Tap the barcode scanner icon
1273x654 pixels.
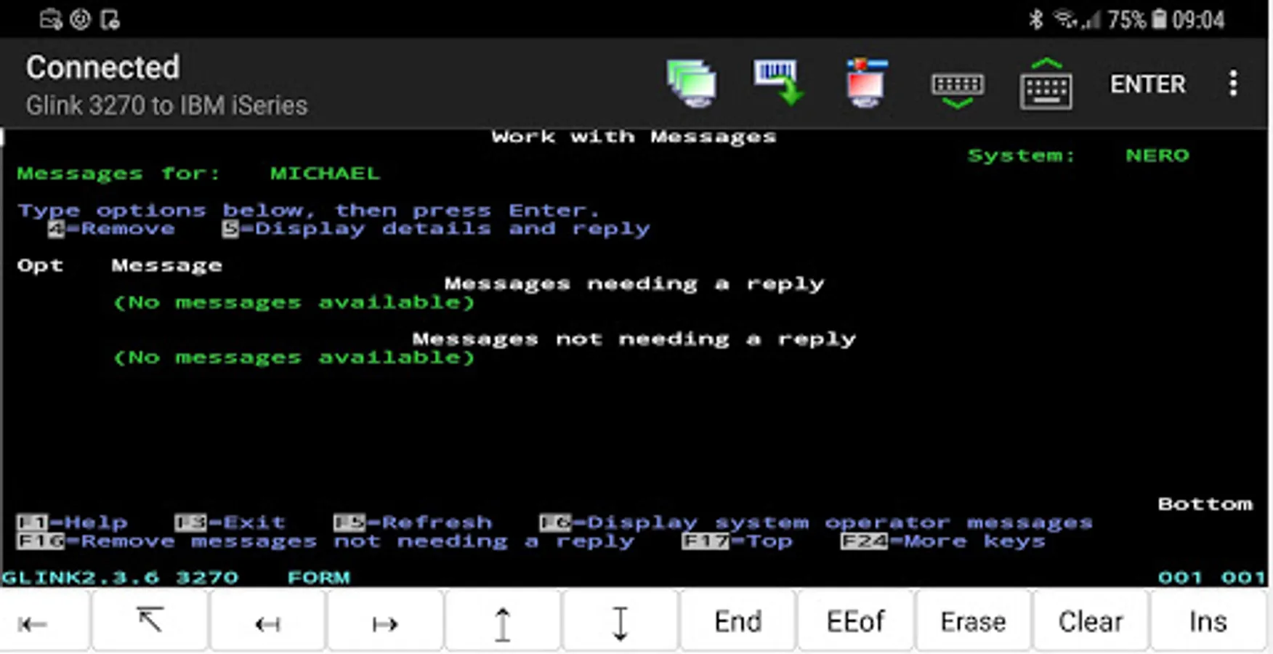coord(778,82)
